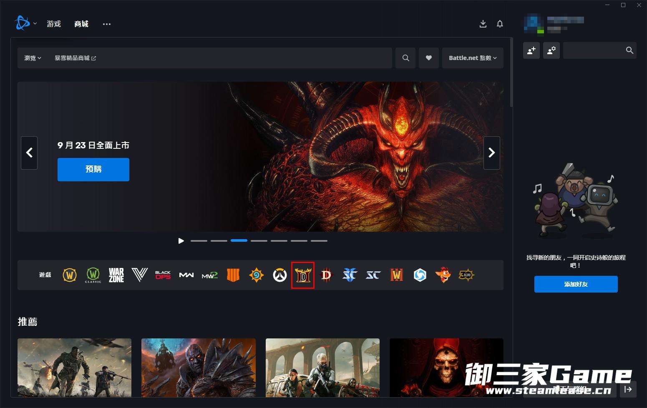Viewport: 647px width, 408px height.
Task: Open the three-dot more menu
Action: tap(107, 24)
